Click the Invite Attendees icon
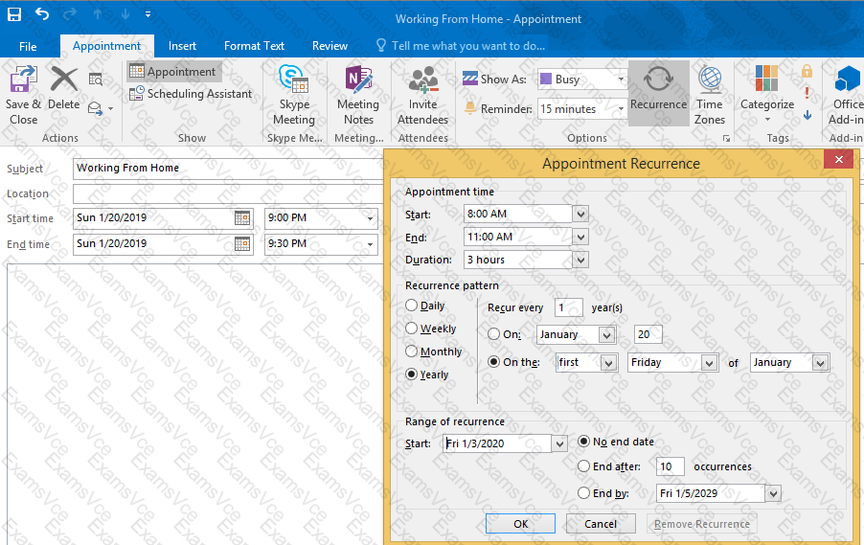The image size is (864, 545). (x=422, y=79)
